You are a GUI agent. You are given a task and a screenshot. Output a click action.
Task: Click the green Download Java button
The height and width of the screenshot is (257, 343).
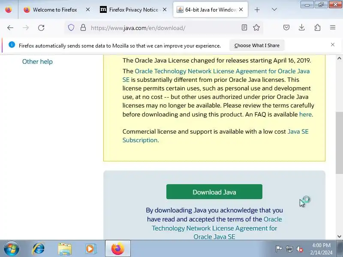click(214, 191)
